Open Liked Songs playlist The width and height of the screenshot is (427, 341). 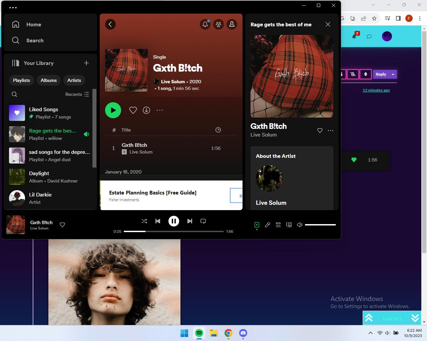(x=50, y=113)
